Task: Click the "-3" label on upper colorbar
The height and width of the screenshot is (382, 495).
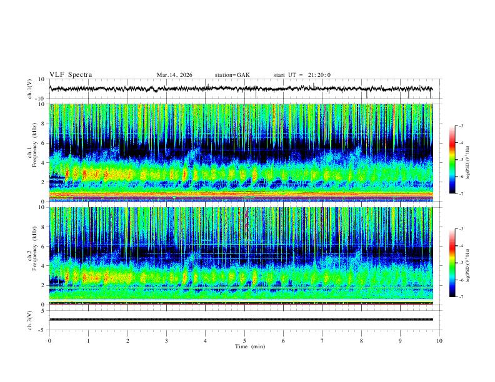Action: 461,126
